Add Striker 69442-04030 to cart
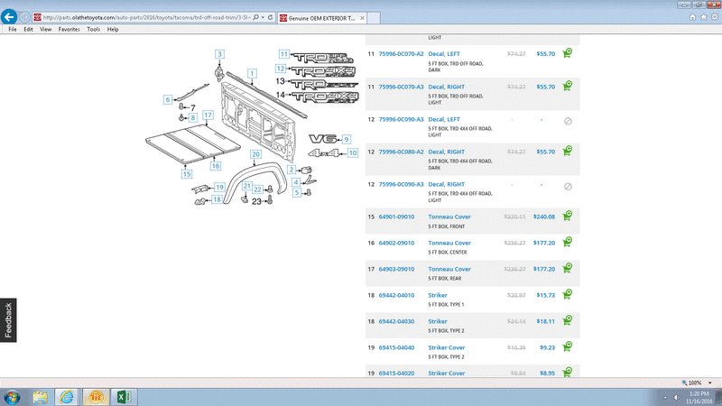The image size is (722, 406). (x=568, y=320)
